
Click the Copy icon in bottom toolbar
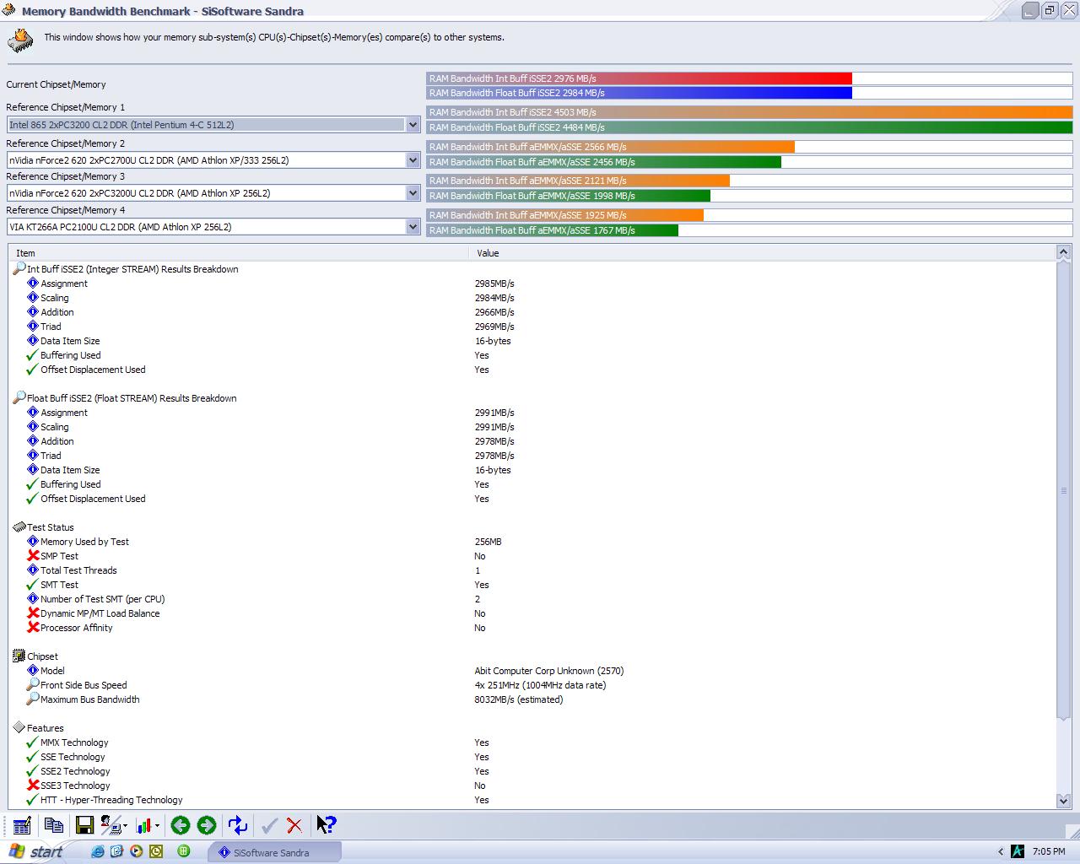[54, 825]
